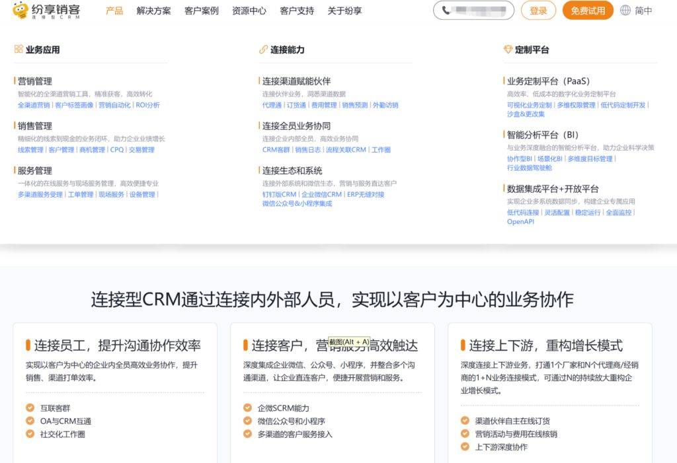Viewport: 677px width, 463px height.
Task: Open the 关于纷享 menu
Action: click(344, 11)
